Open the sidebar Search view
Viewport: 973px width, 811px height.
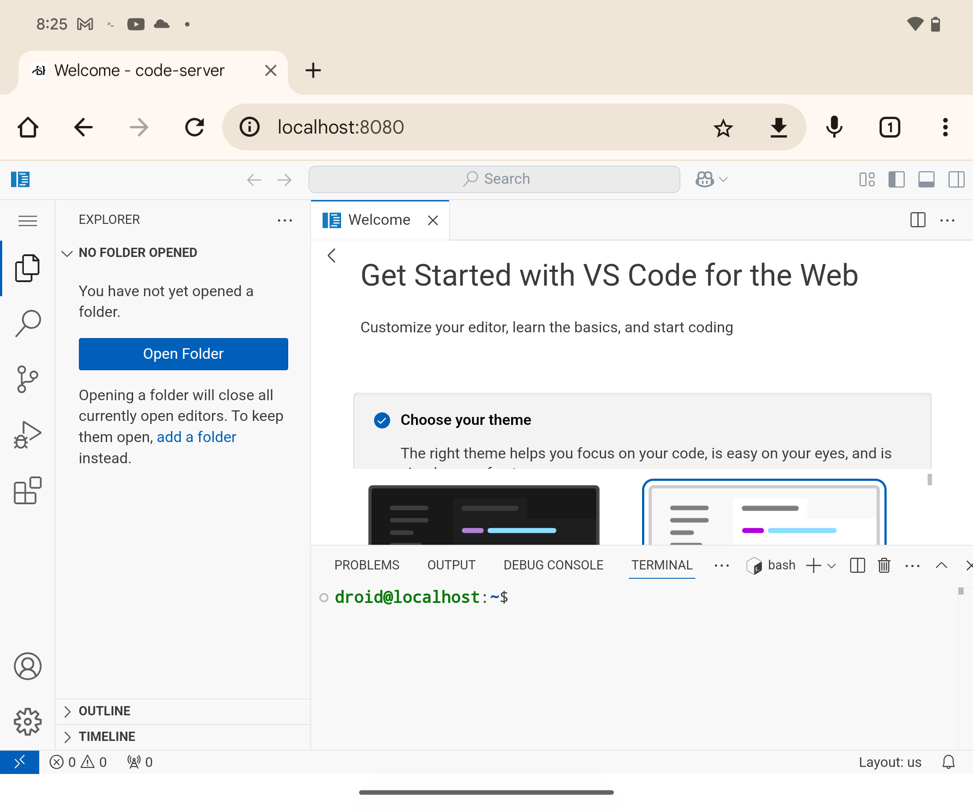pyautogui.click(x=27, y=323)
